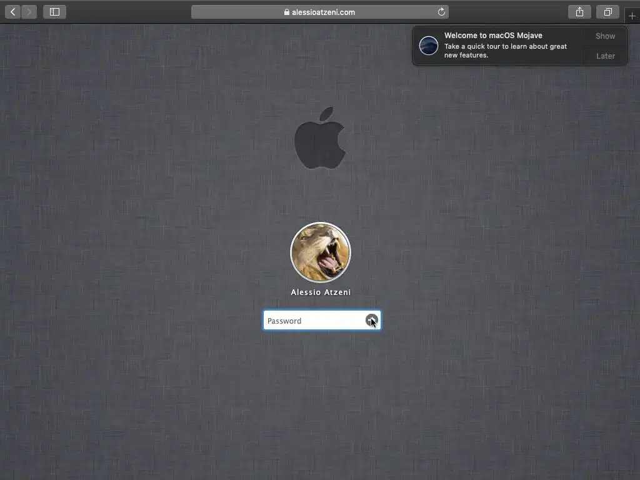Select the lion user avatar
This screenshot has height=480, width=640.
(x=321, y=252)
